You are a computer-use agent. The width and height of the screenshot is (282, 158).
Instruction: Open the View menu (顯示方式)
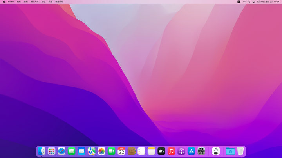click(x=34, y=2)
